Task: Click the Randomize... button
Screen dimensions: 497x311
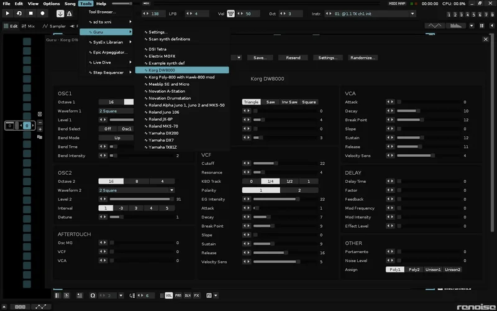Action: click(x=362, y=57)
